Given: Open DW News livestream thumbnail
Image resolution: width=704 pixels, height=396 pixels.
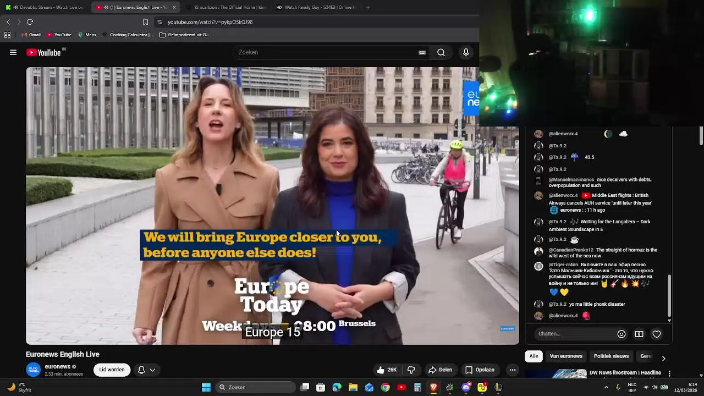Looking at the screenshot, I should click(555, 374).
